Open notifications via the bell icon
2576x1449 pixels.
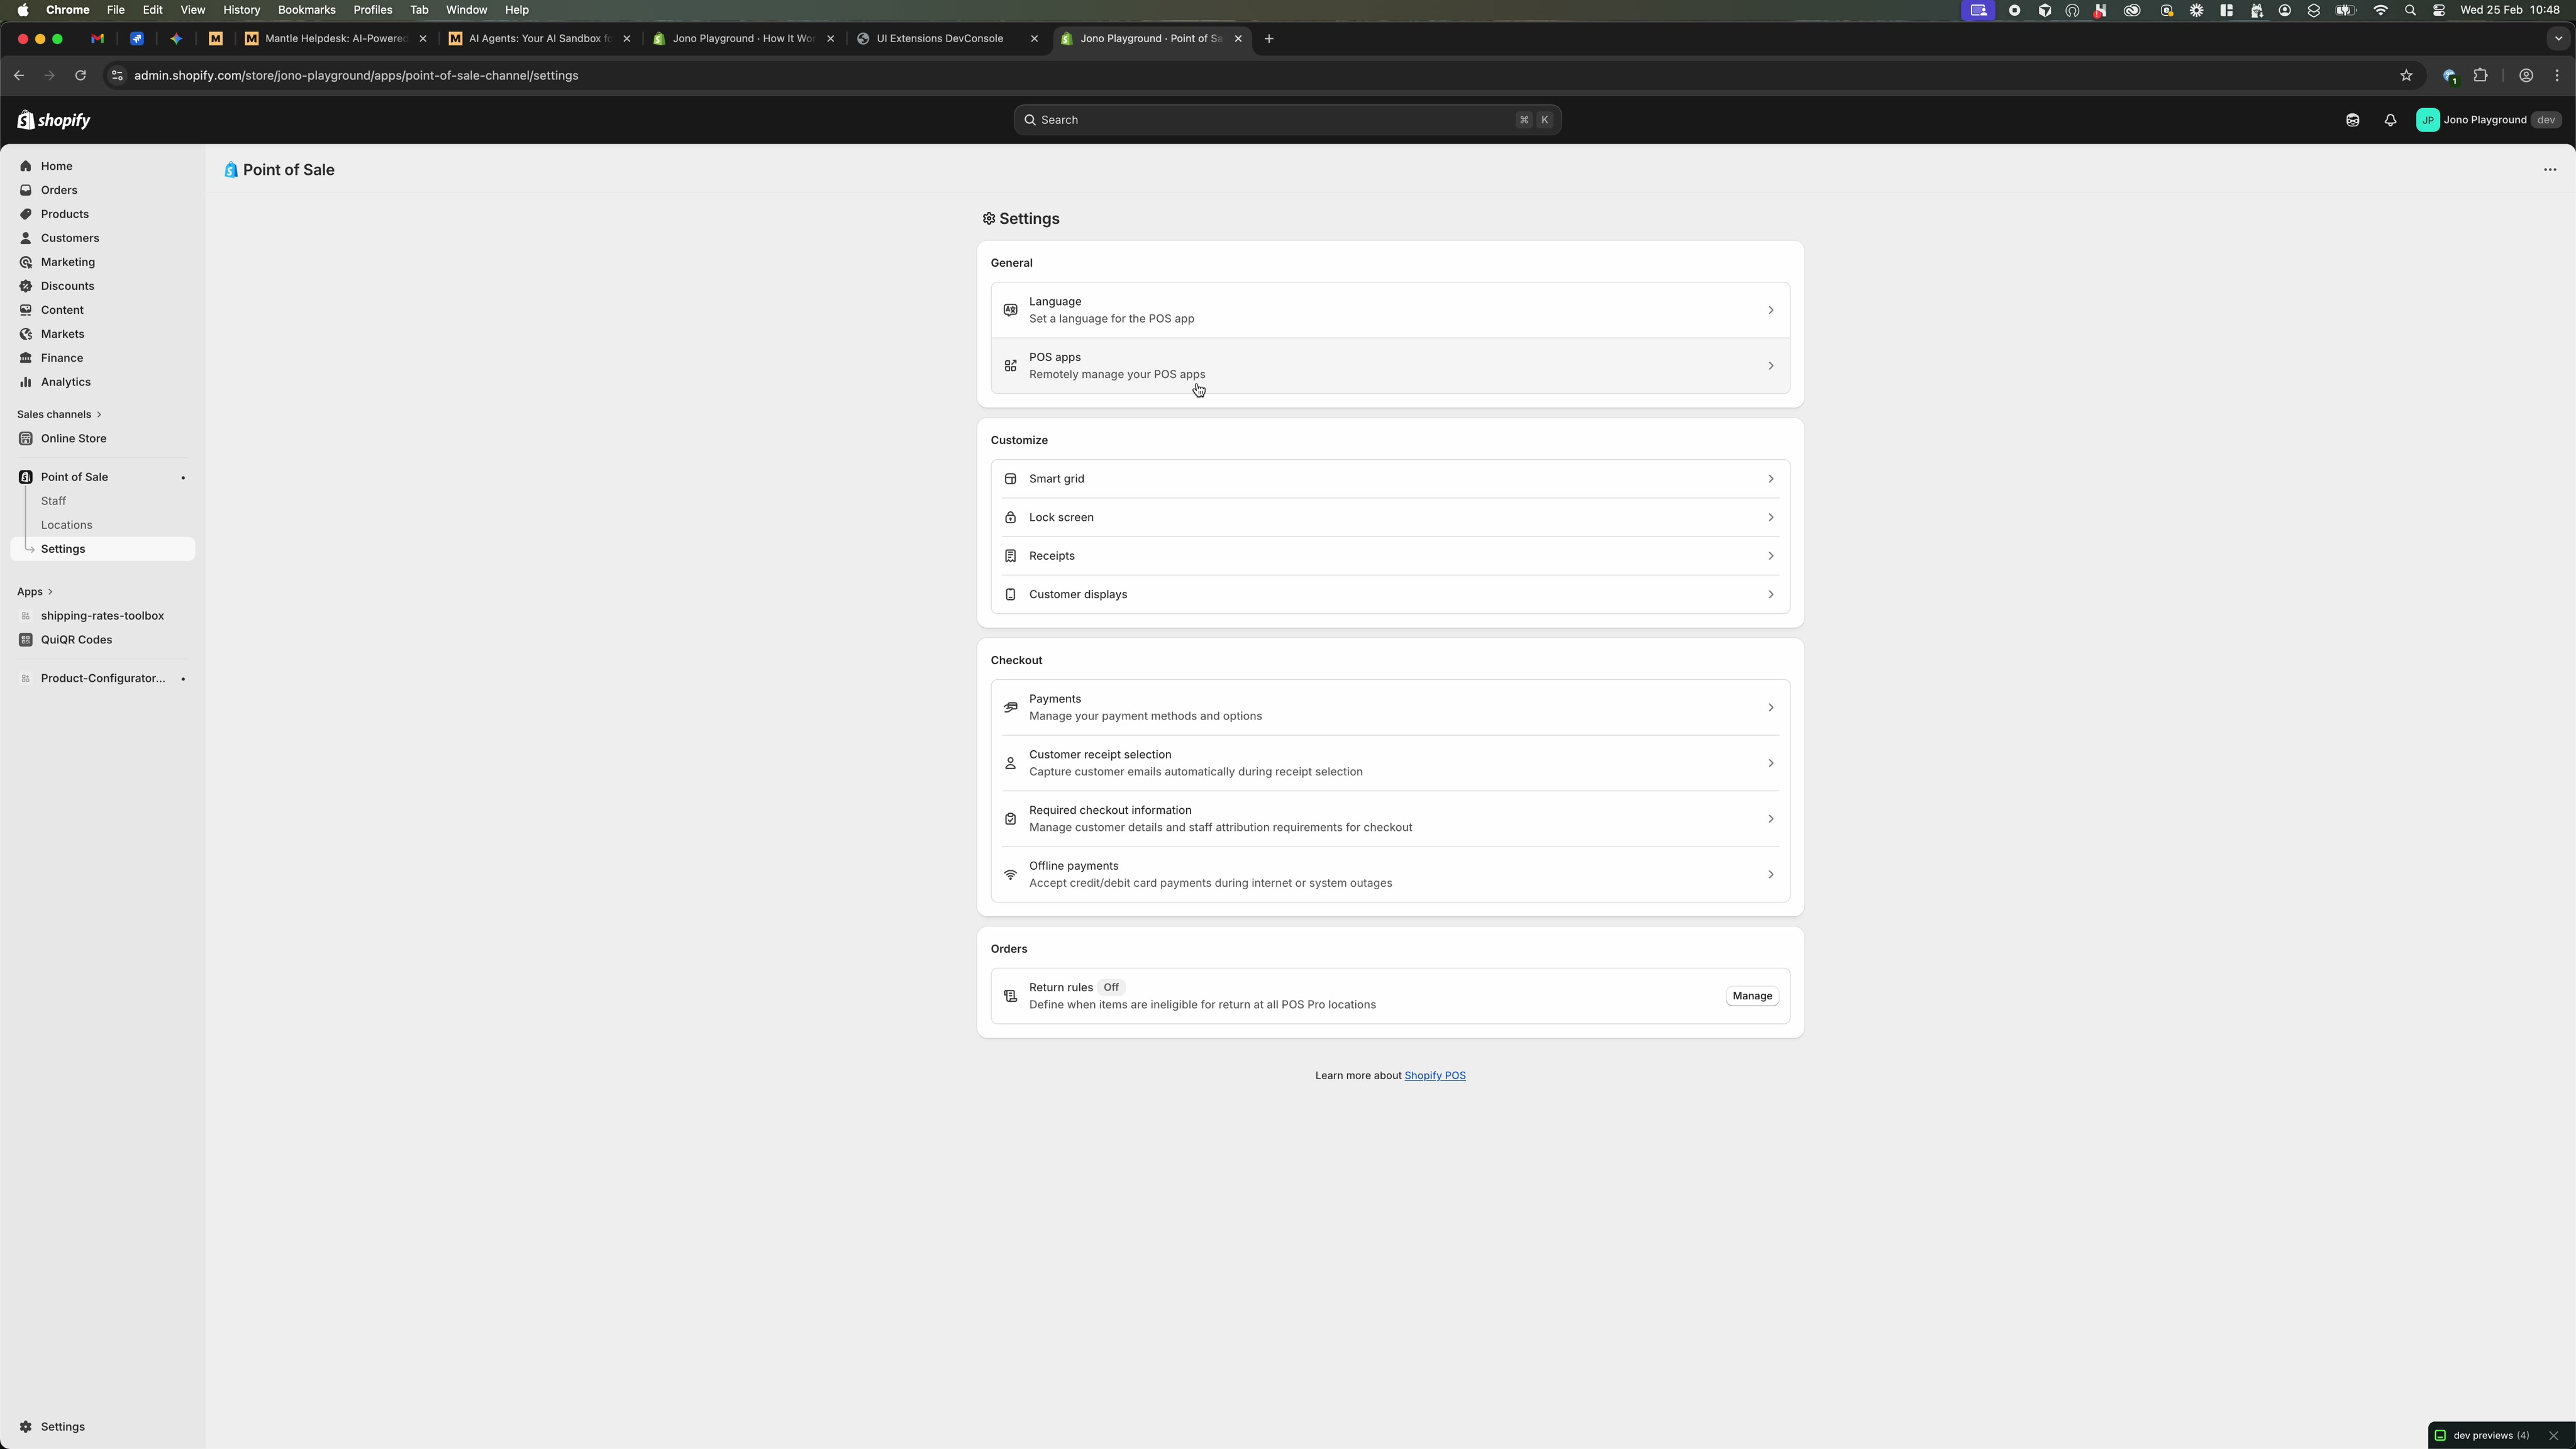pyautogui.click(x=2391, y=120)
